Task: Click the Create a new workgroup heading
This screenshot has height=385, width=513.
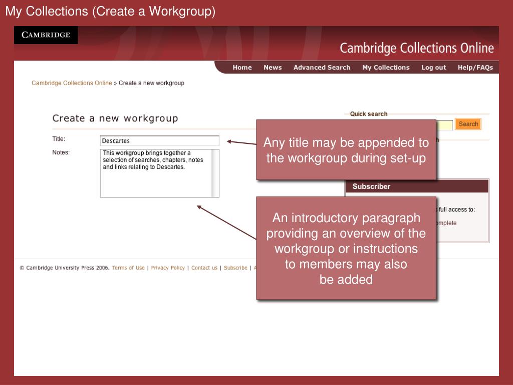Action: tap(115, 118)
